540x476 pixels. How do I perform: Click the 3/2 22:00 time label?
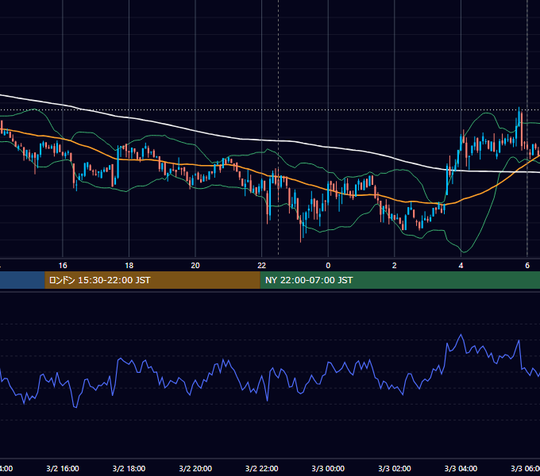pyautogui.click(x=262, y=468)
